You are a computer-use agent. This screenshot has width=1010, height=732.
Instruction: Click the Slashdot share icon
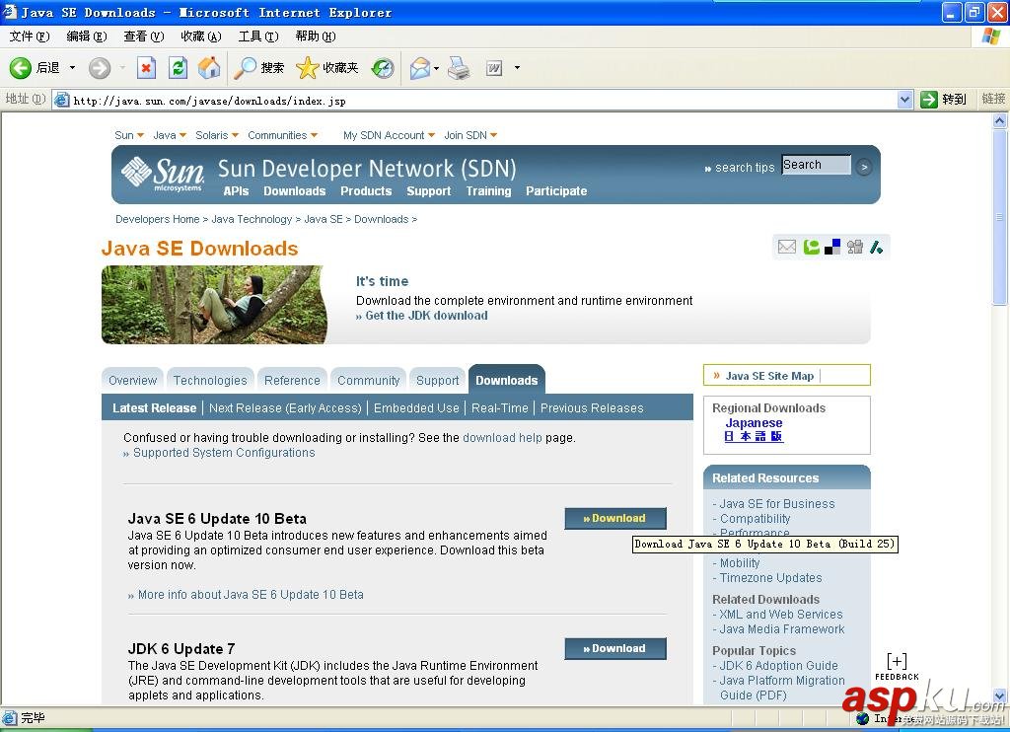point(876,247)
